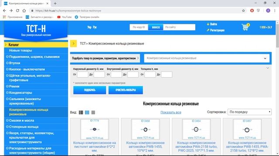Open the browser home page

[x=24, y=10]
